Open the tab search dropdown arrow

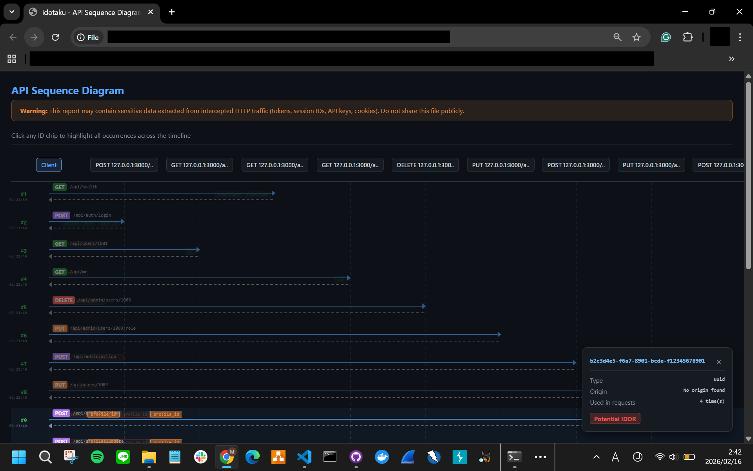(x=12, y=12)
